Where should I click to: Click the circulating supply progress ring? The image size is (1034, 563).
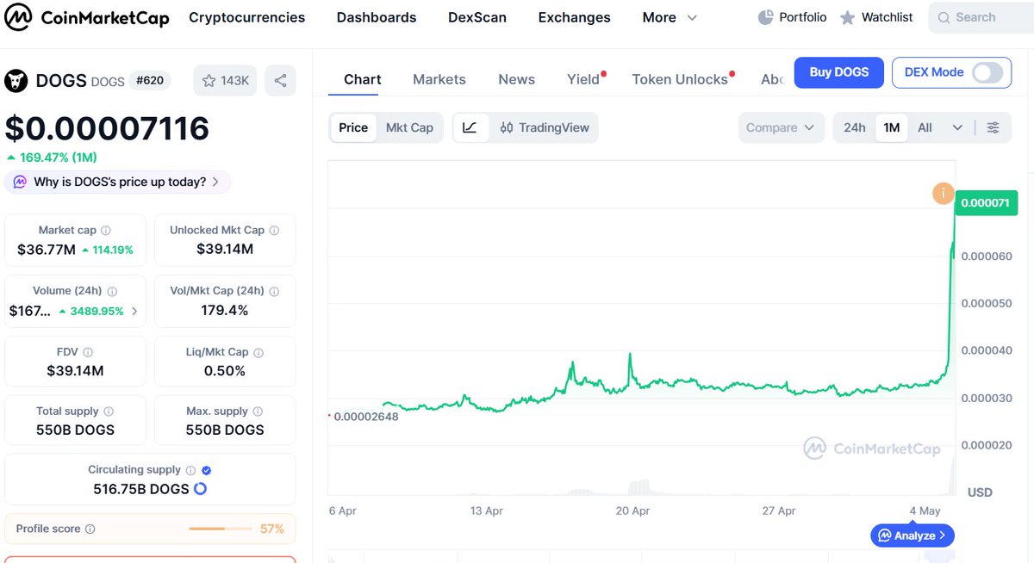click(x=200, y=489)
